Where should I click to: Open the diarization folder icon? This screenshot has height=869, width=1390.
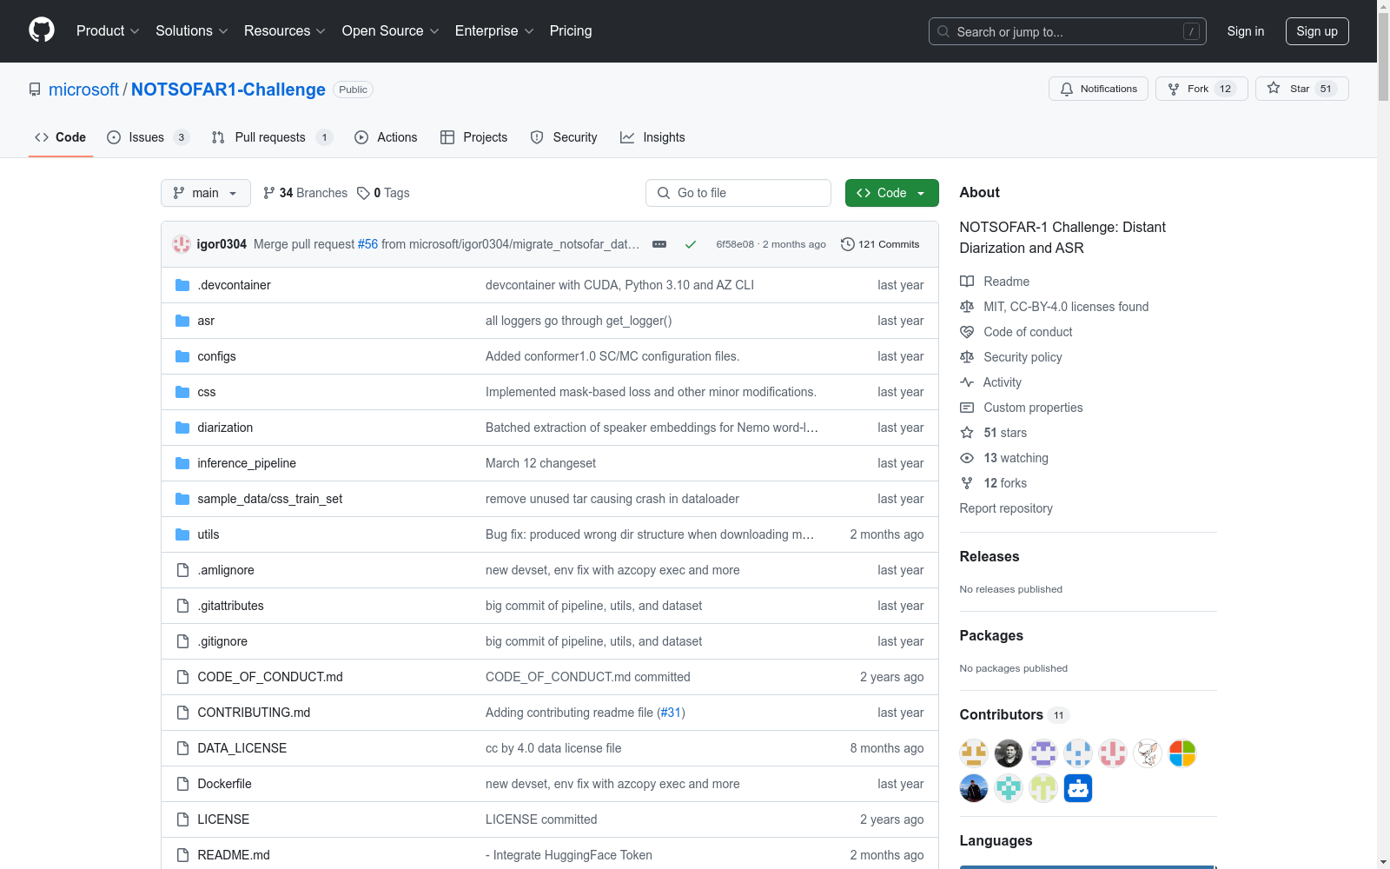coord(182,428)
